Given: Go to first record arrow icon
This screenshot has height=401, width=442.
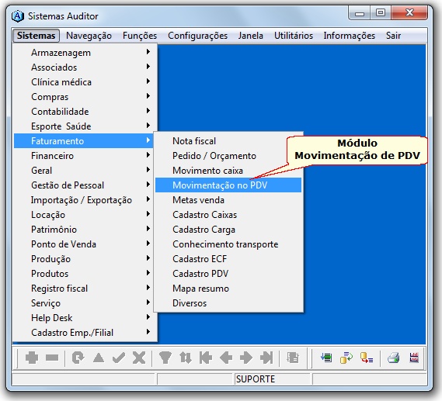Looking at the screenshot, I should pyautogui.click(x=206, y=358).
